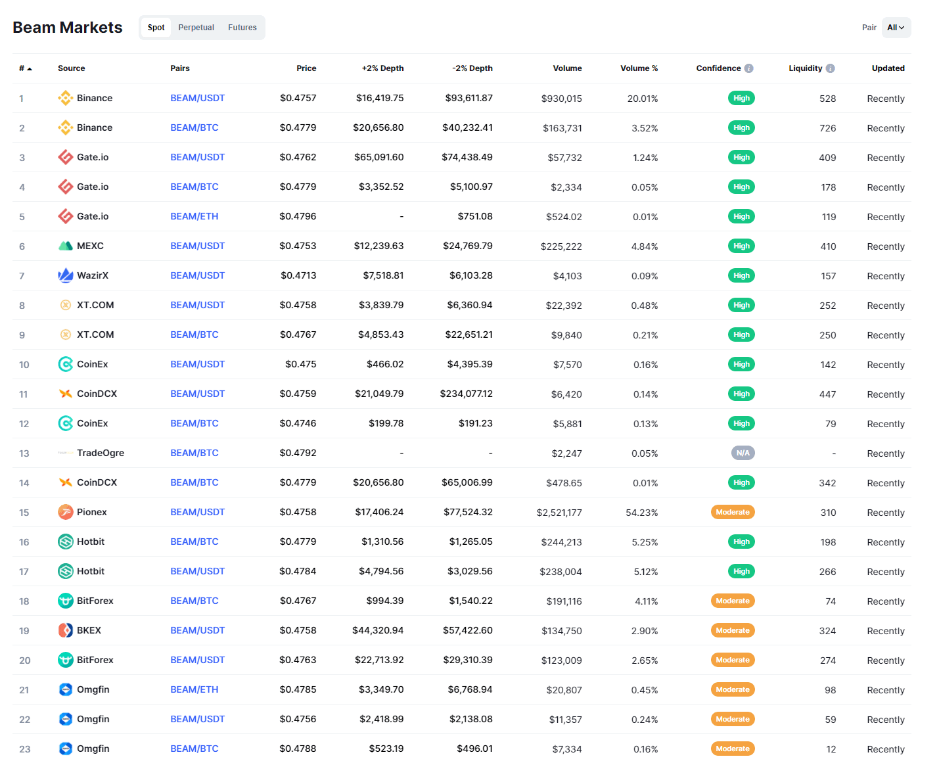Switch to the Perpetual tab

pyautogui.click(x=196, y=28)
